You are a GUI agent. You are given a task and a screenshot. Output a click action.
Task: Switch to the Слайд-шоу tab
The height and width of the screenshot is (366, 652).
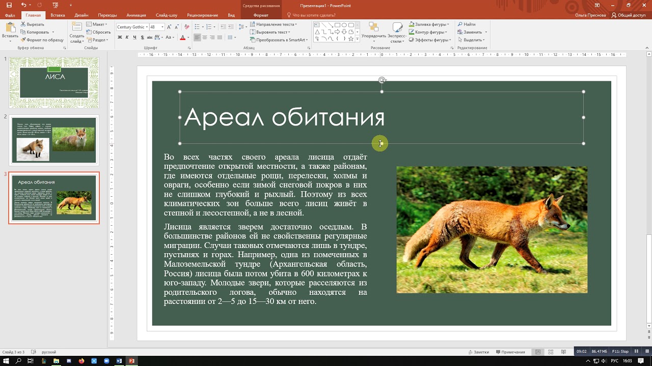pyautogui.click(x=168, y=15)
